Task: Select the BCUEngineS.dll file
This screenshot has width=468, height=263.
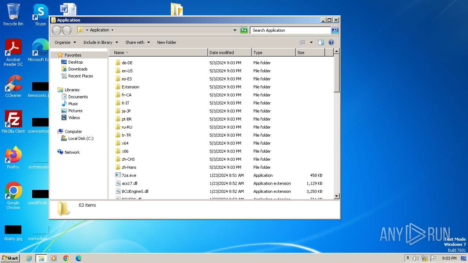Action: 135,191
